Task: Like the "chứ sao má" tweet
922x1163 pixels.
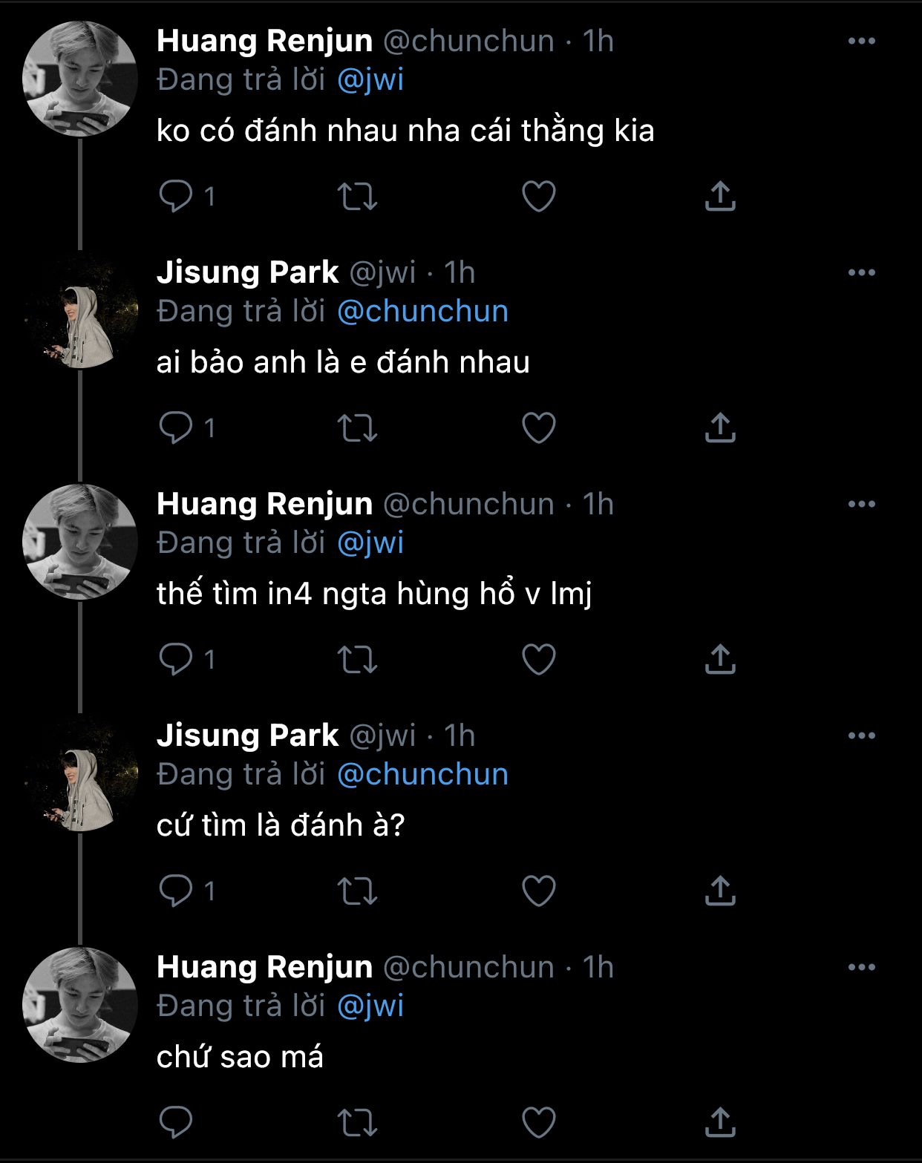Action: [539, 1122]
